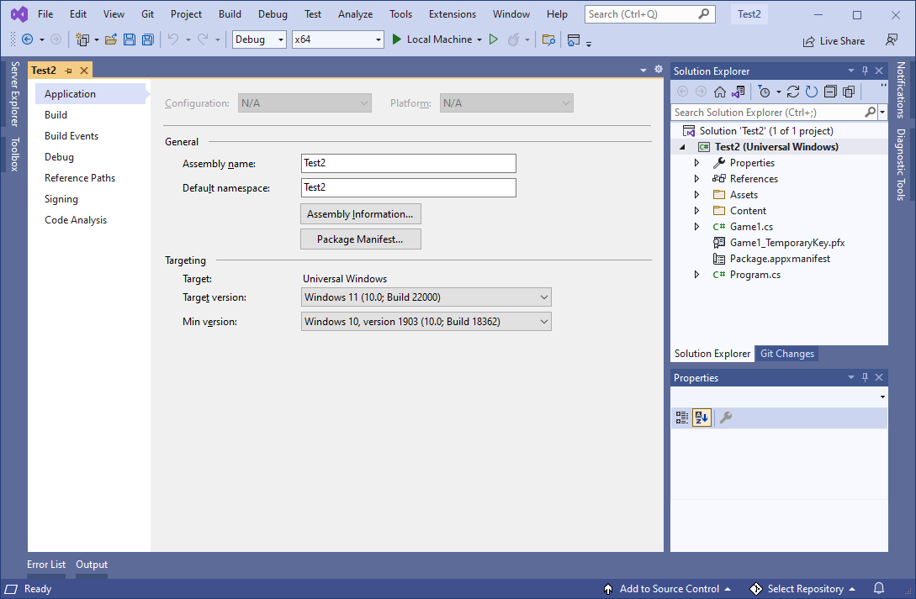Start debugging with the green play icon

[397, 39]
